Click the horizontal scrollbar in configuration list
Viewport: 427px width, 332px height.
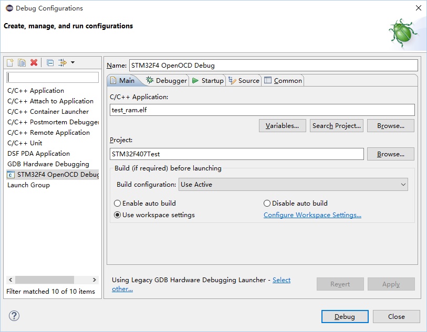[x=44, y=280]
